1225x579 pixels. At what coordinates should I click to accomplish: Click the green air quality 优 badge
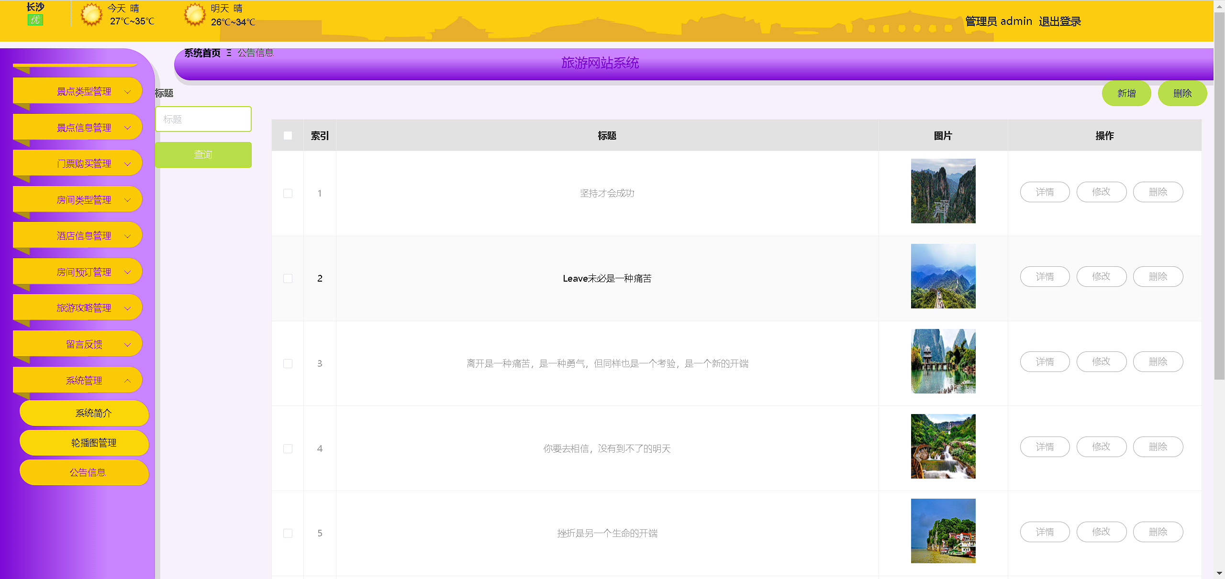[35, 20]
